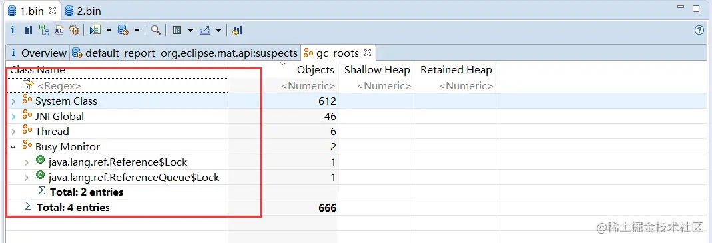Click the Numeric filter under Objects

click(x=308, y=85)
